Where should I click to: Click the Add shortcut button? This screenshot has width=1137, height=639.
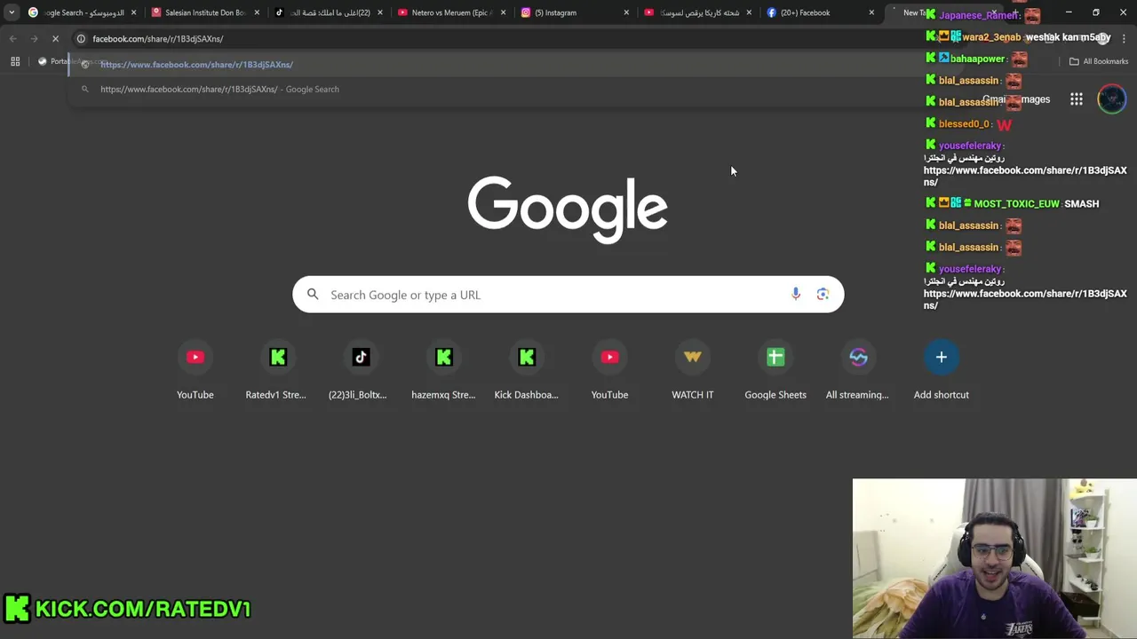coord(942,371)
